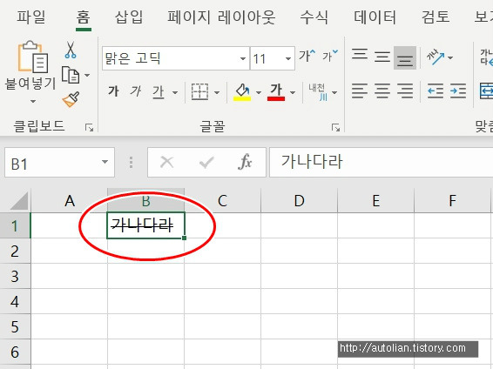493x369 pixels.
Task: Increase indent icon
Action: tap(458, 91)
